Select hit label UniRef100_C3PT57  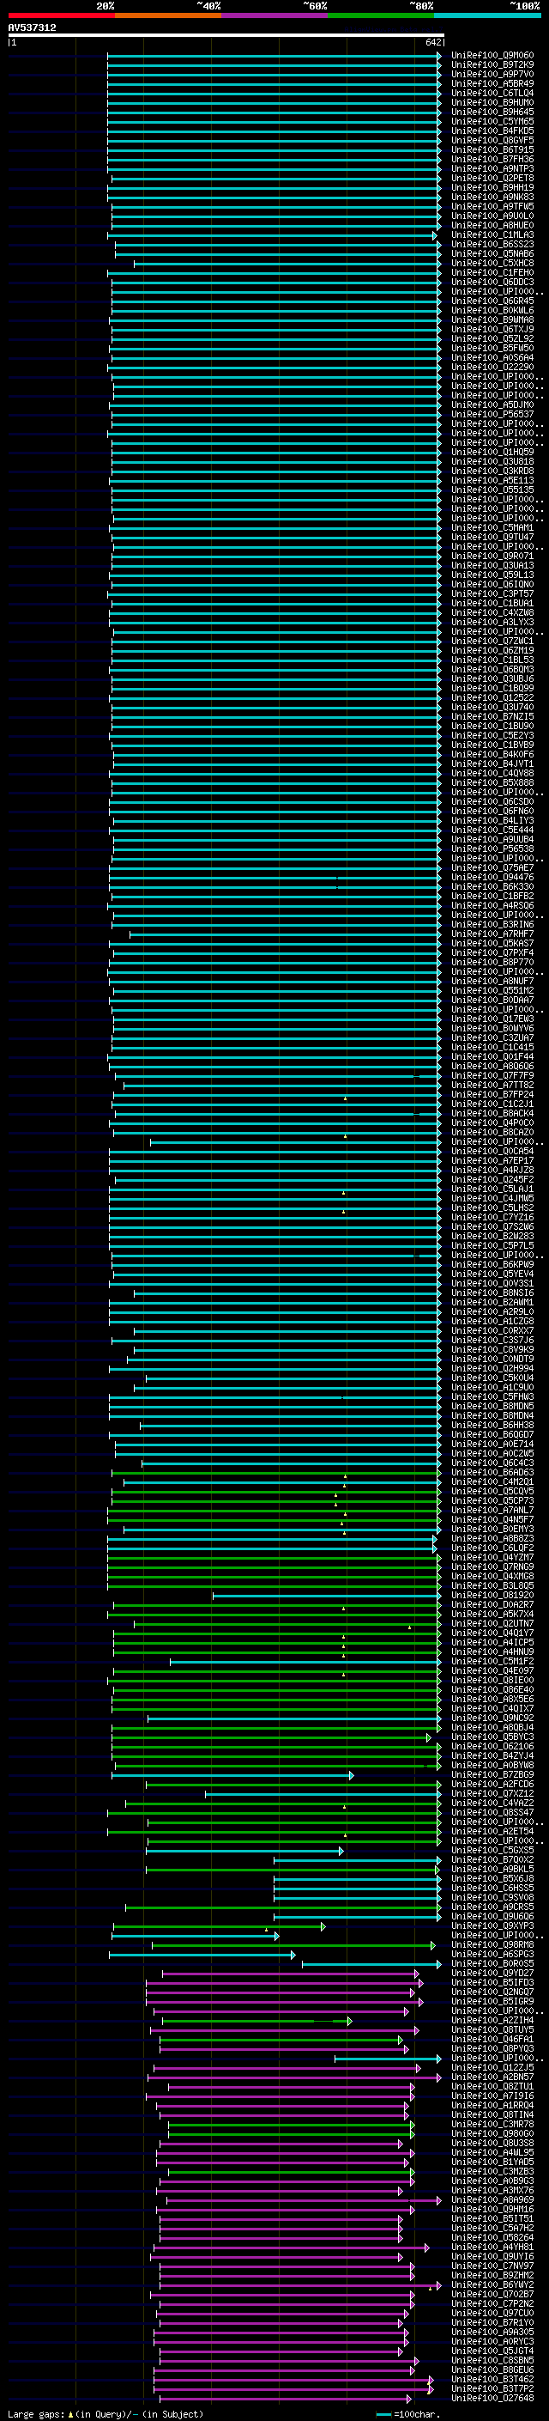coord(492,594)
